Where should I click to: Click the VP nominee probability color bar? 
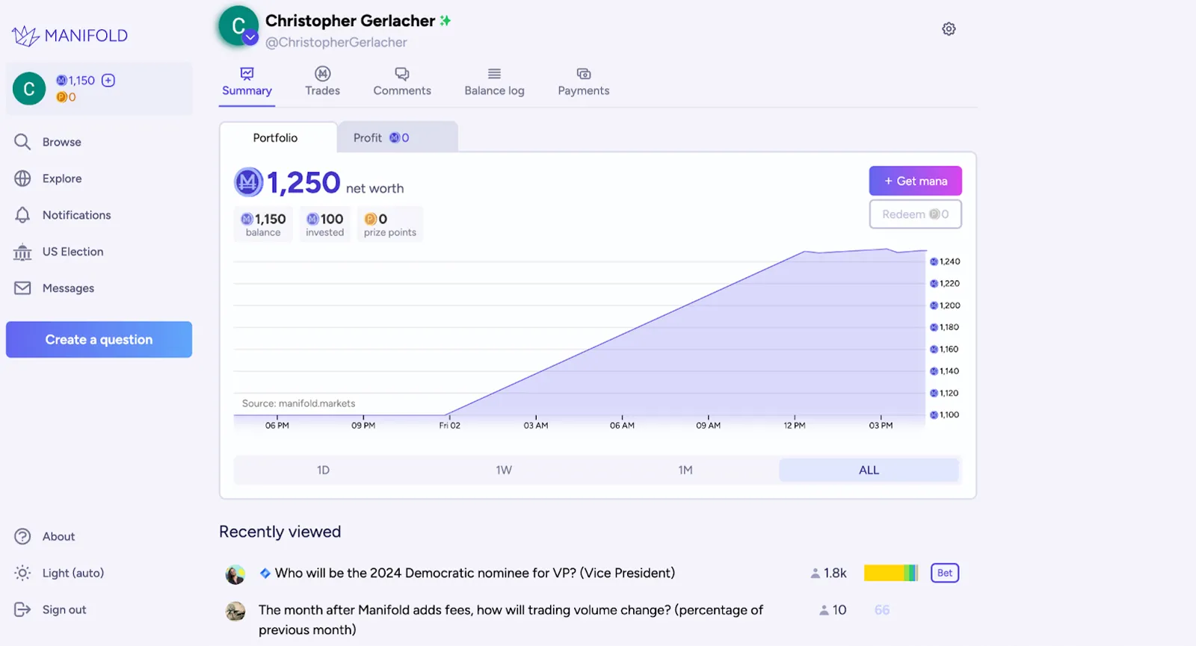891,573
